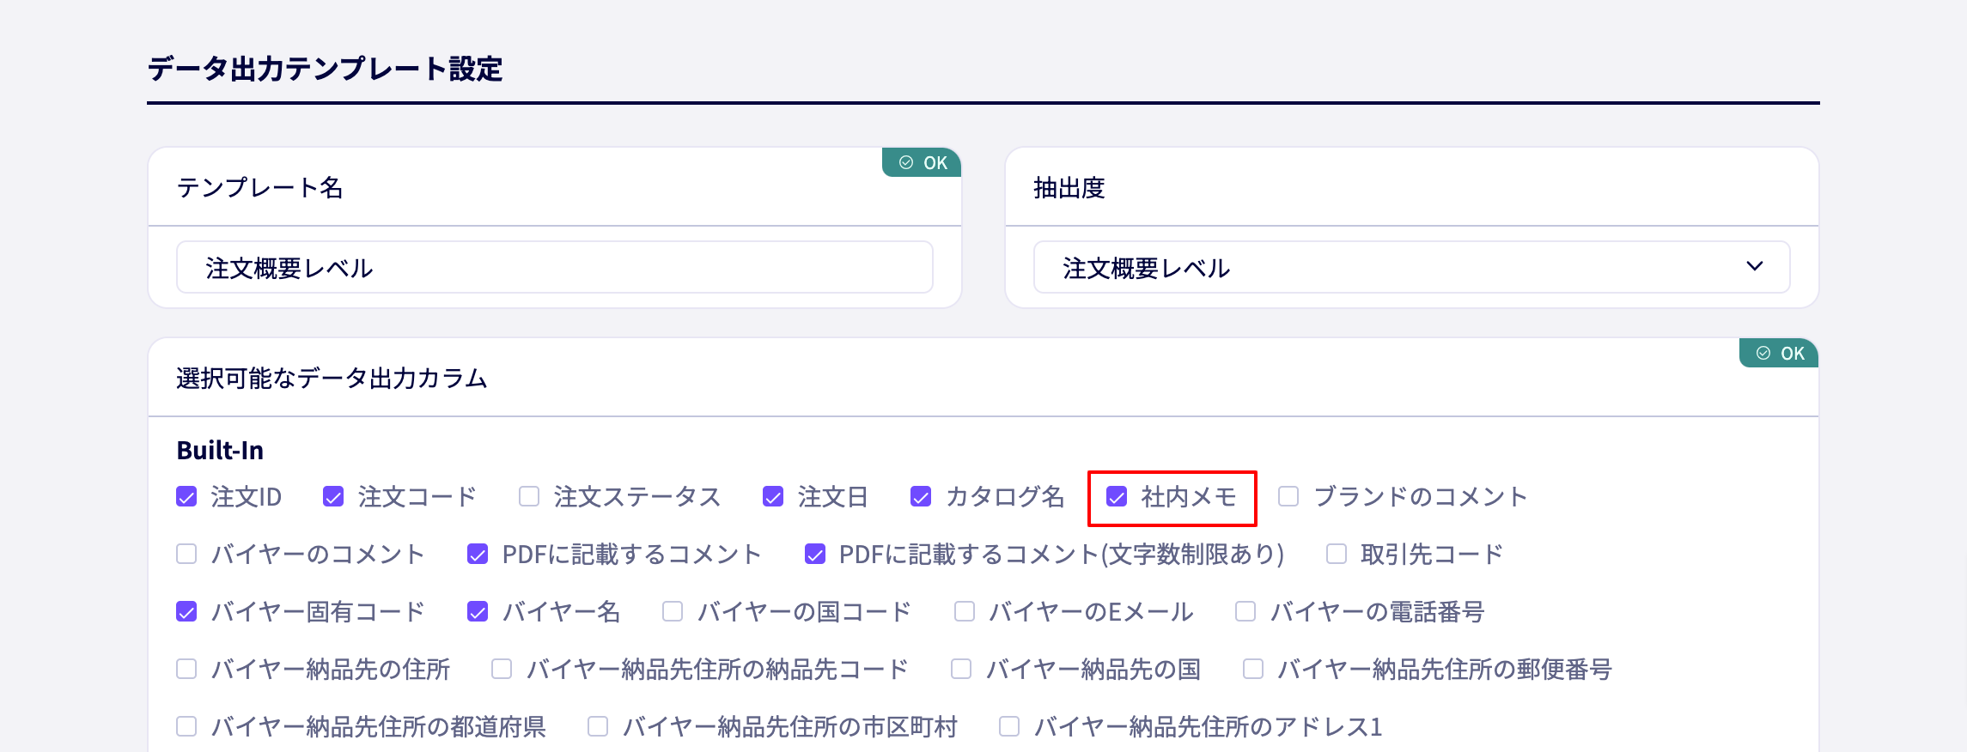1967x752 pixels.
Task: Click the テンプレート名 label
Action: point(260,188)
